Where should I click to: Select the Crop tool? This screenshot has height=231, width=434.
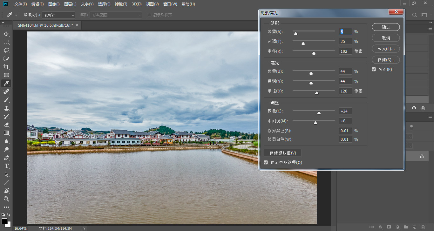[x=6, y=67]
